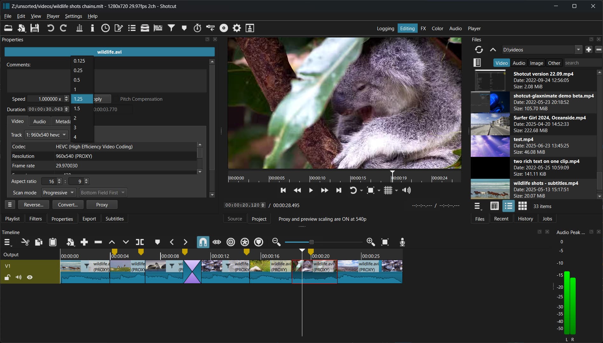Viewport: 603px width, 343px height.
Task: Expand the D:\videos folder path dropdown
Action: coord(578,50)
